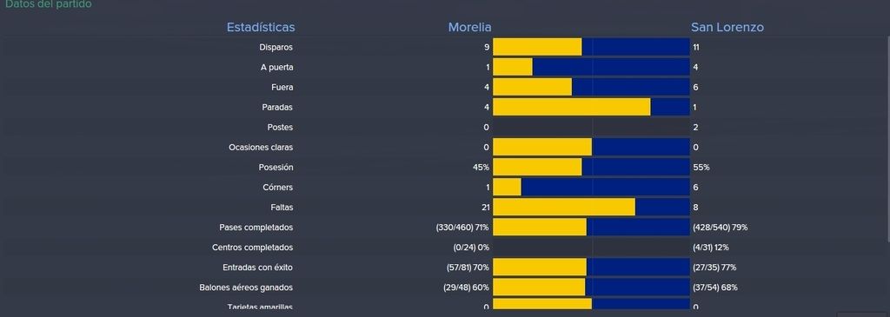The height and width of the screenshot is (317, 890).
Task: Click the yellow Faltas bar for Morelia
Action: [x=564, y=208]
